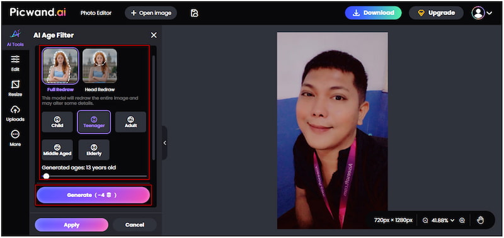Choose the Teenager age option

pyautogui.click(x=94, y=122)
